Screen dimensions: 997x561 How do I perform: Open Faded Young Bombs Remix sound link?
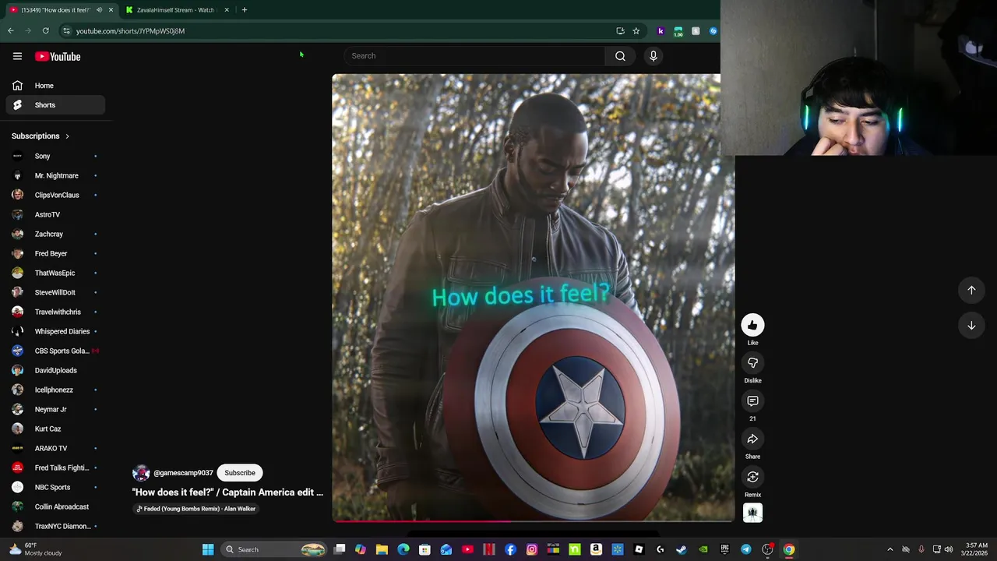[x=196, y=509]
